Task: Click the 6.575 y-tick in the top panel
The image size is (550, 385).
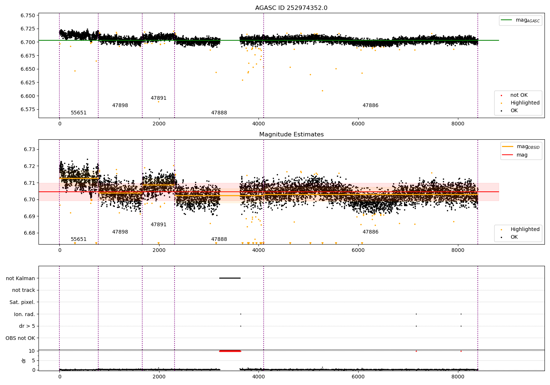Action: [x=28, y=109]
